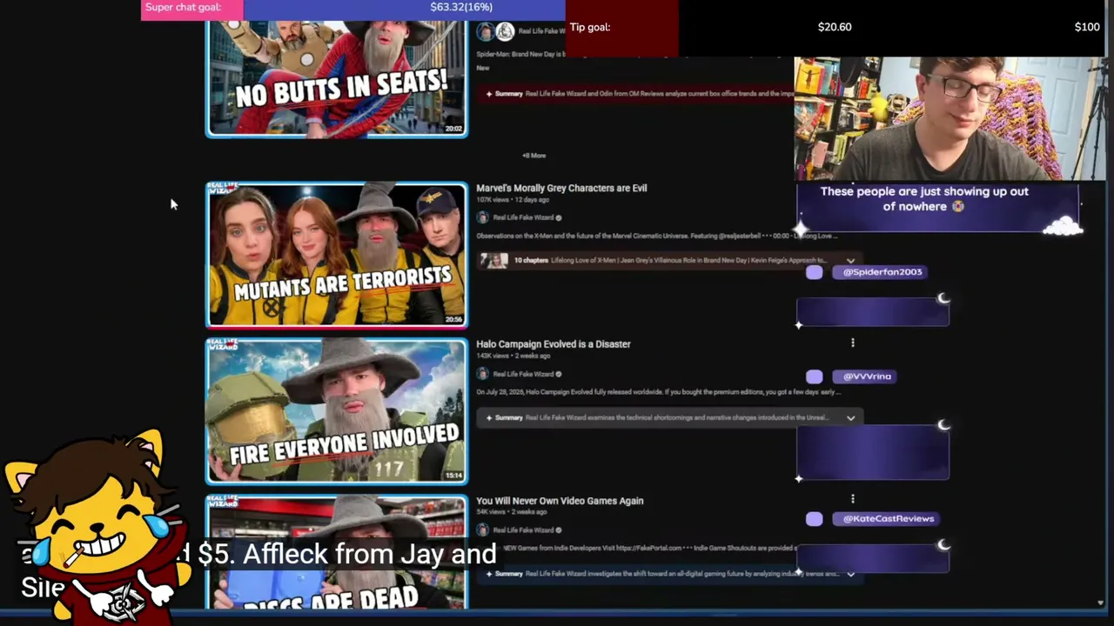This screenshot has width=1114, height=626.
Task: Click the $20.60 tip goal amount
Action: 835,27
